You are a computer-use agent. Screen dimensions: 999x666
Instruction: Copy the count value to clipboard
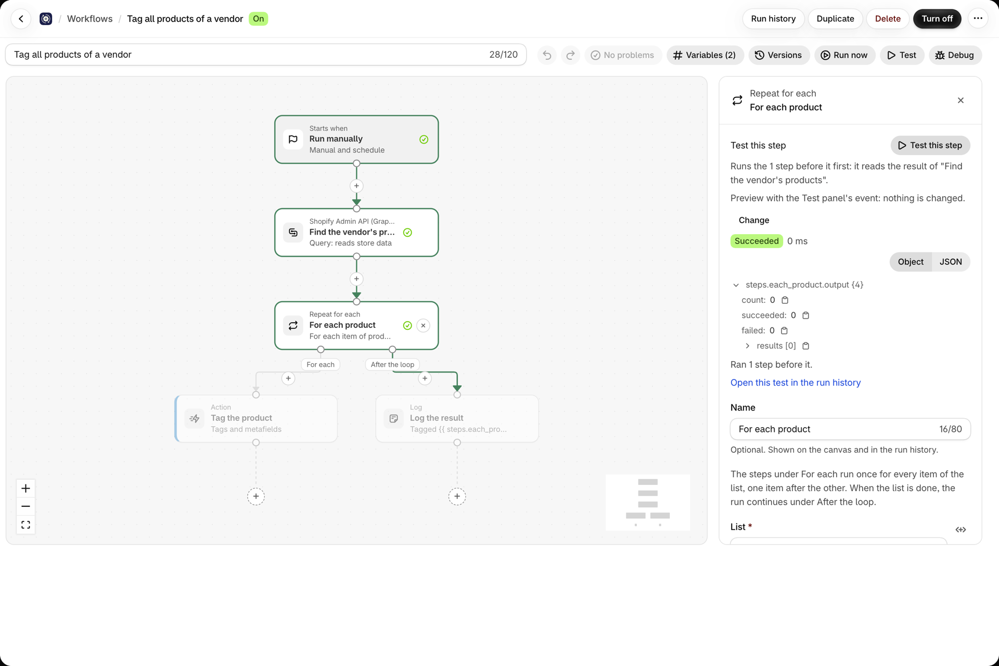click(785, 300)
